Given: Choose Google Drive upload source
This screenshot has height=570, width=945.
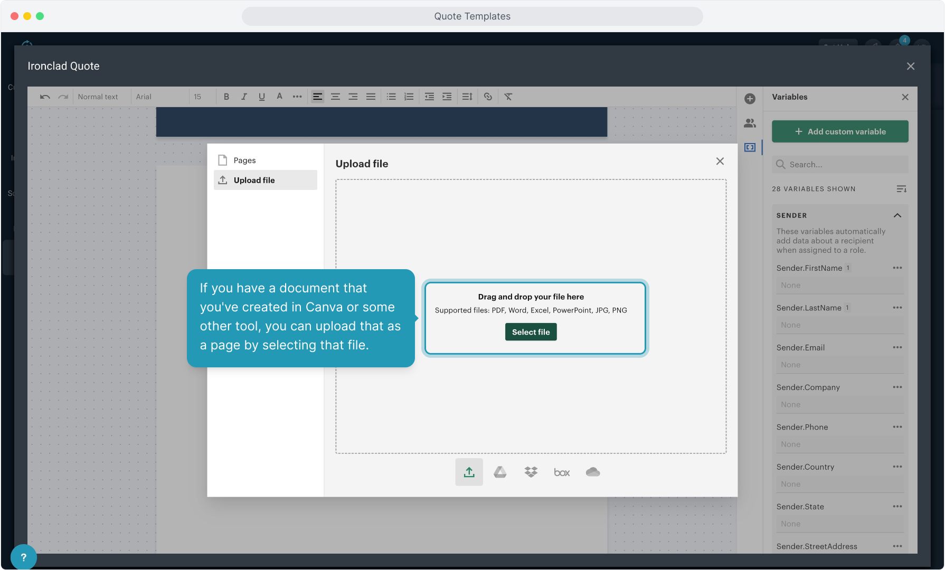Looking at the screenshot, I should tap(500, 472).
